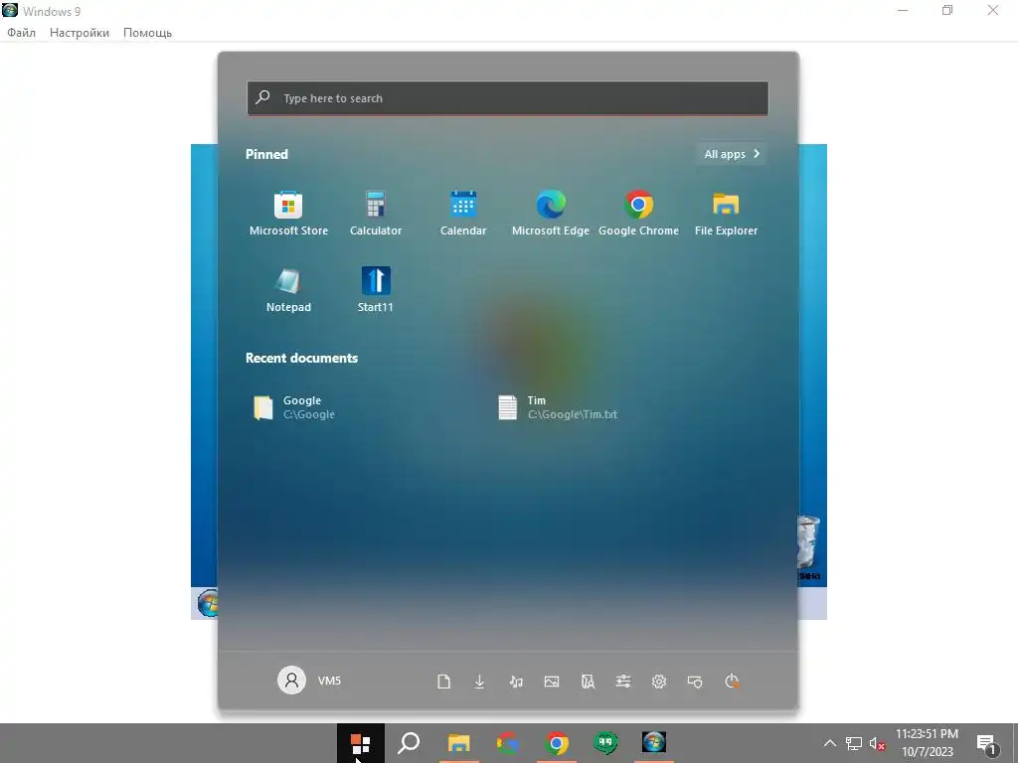Launch Notepad from pinned apps
The width and height of the screenshot is (1018, 763).
(288, 290)
